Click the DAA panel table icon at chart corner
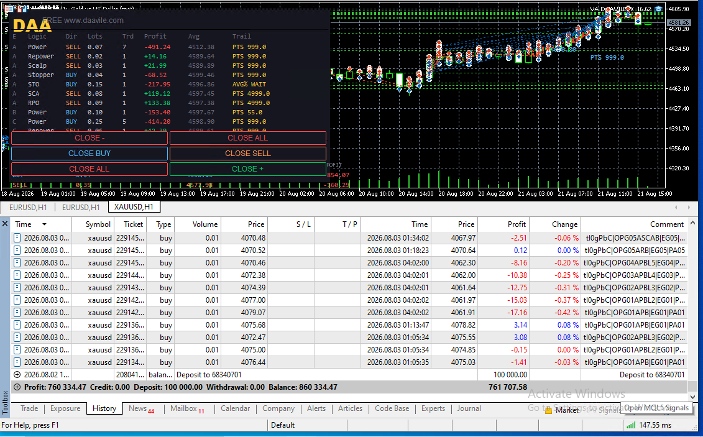Viewport: 703px width, 437px height. point(9,9)
